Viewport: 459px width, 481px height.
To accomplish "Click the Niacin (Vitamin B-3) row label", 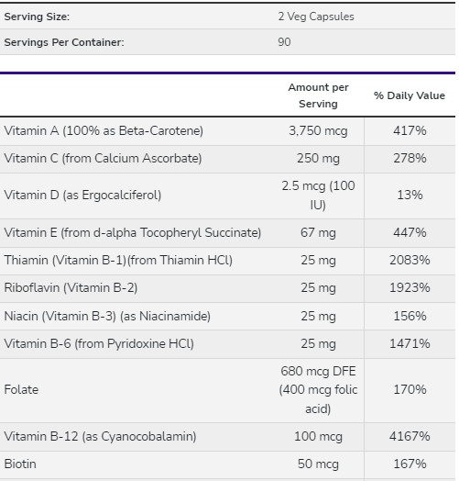I will [107, 317].
